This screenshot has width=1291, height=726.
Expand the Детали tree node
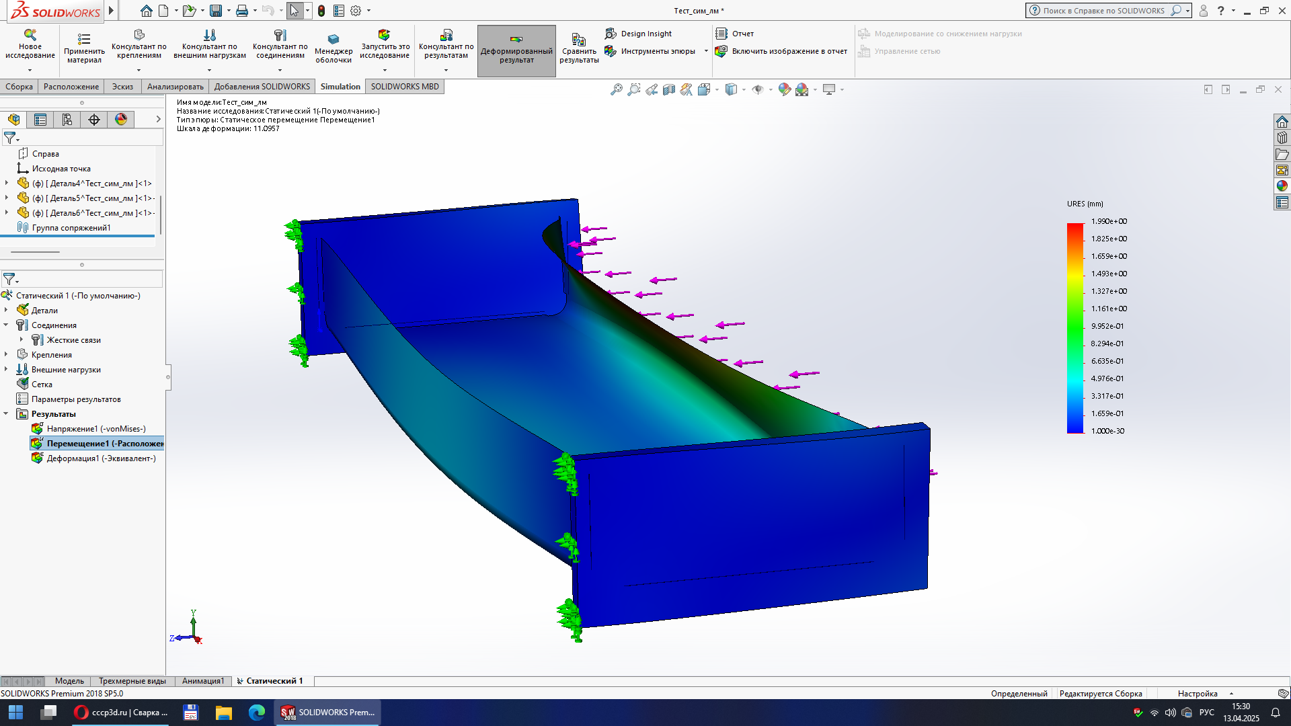tap(6, 310)
